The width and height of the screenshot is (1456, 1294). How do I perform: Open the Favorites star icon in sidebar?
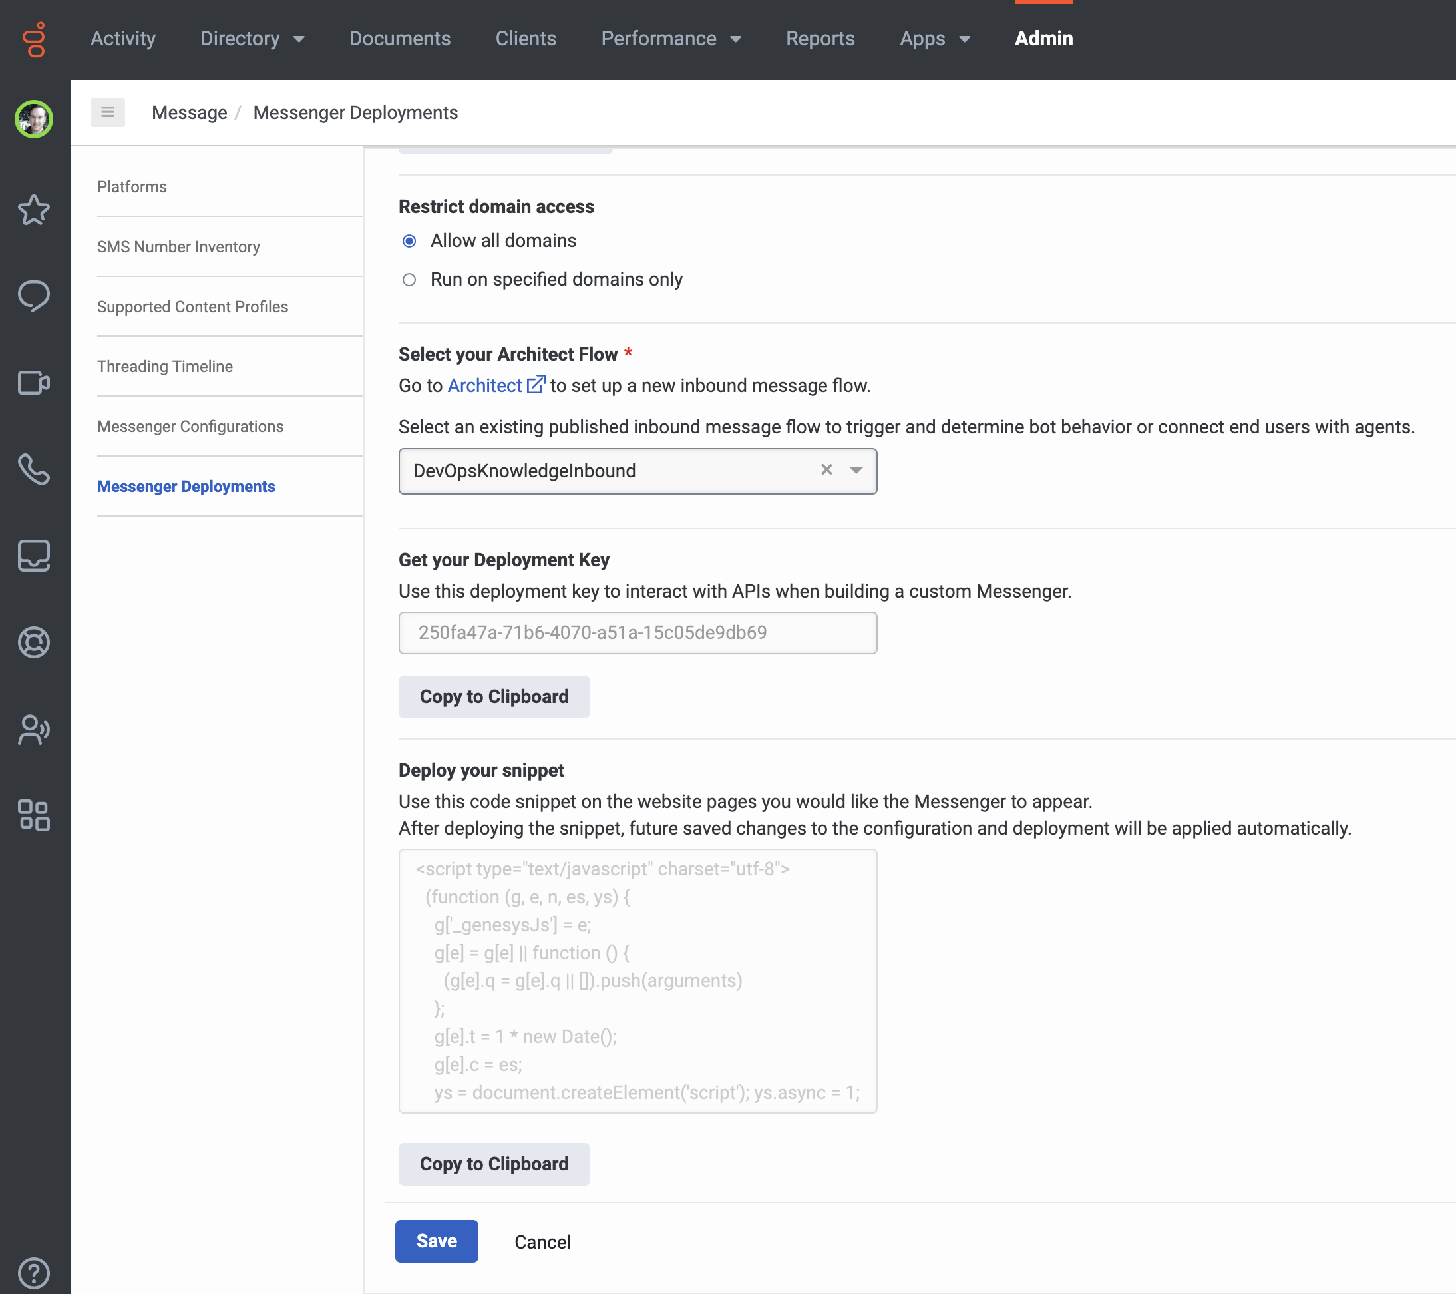coord(33,210)
